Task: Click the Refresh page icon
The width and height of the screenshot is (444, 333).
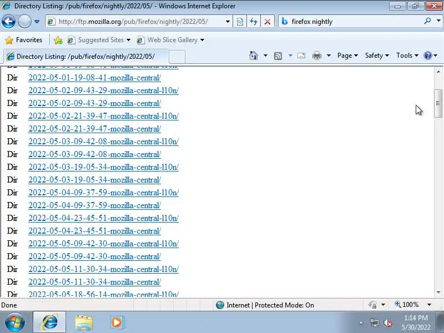Action: [254, 22]
